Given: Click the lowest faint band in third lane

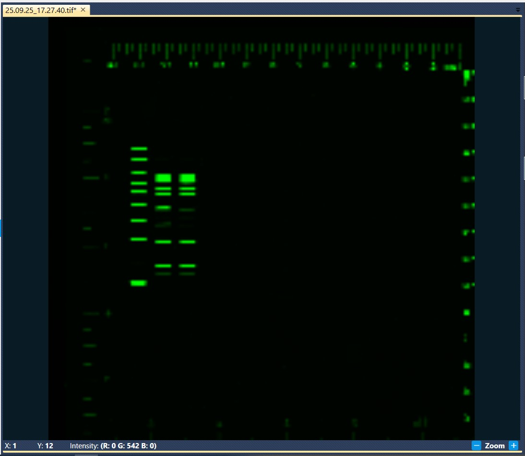Looking at the screenshot, I should point(163,274).
